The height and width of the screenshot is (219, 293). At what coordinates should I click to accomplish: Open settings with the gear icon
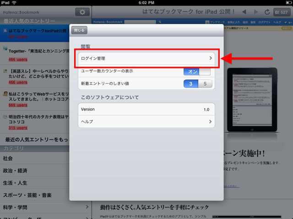coord(82,12)
